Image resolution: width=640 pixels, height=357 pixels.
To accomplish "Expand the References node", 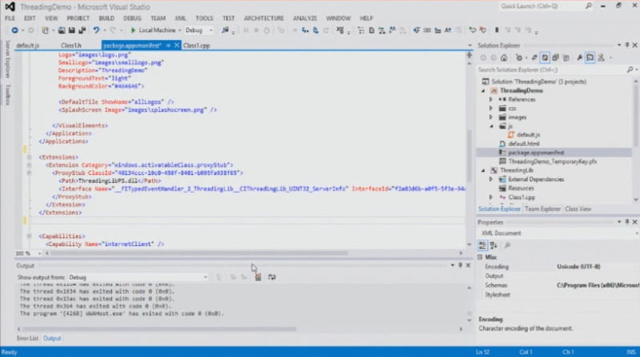I will (491, 100).
